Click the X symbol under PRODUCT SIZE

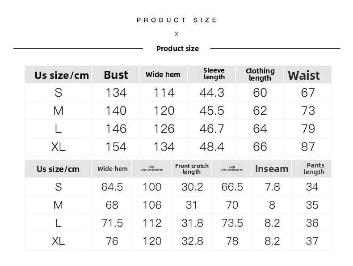click(176, 34)
